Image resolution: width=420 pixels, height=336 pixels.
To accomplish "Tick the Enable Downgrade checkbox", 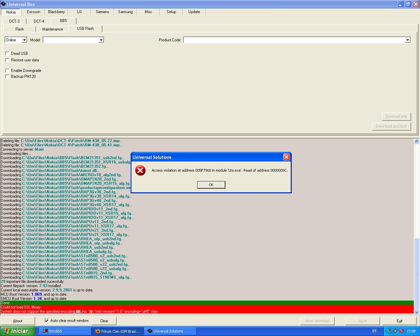I will [7, 71].
